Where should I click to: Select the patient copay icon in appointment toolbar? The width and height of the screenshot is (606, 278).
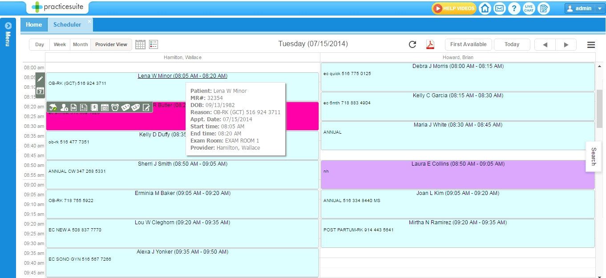click(x=65, y=107)
